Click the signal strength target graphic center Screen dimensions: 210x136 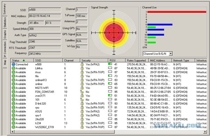[114, 32]
